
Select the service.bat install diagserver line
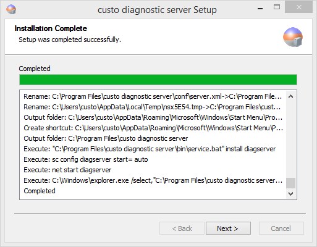click(x=150, y=149)
